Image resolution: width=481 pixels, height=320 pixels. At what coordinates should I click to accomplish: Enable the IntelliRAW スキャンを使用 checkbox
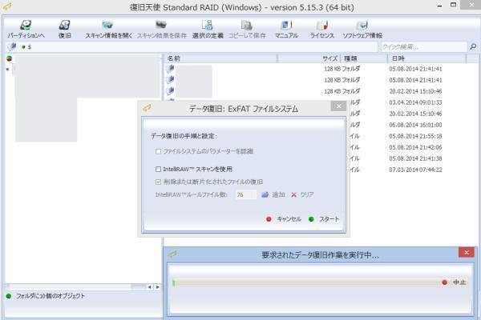(158, 169)
